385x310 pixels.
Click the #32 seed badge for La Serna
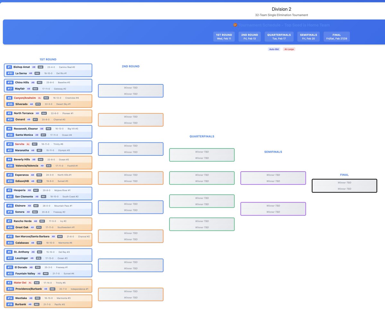tap(10, 73)
